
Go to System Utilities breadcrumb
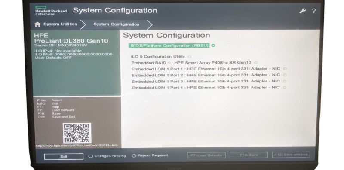point(60,24)
